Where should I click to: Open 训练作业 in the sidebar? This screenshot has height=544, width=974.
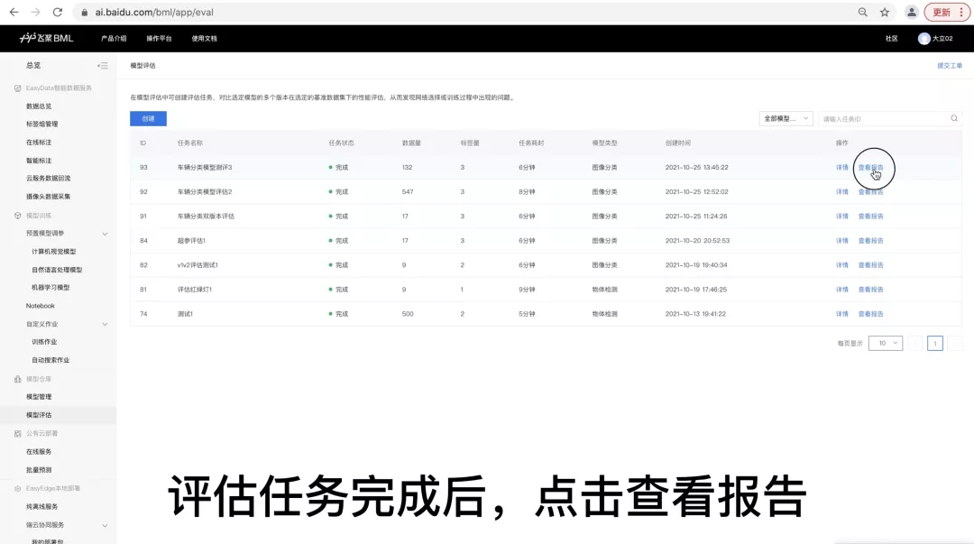click(44, 342)
